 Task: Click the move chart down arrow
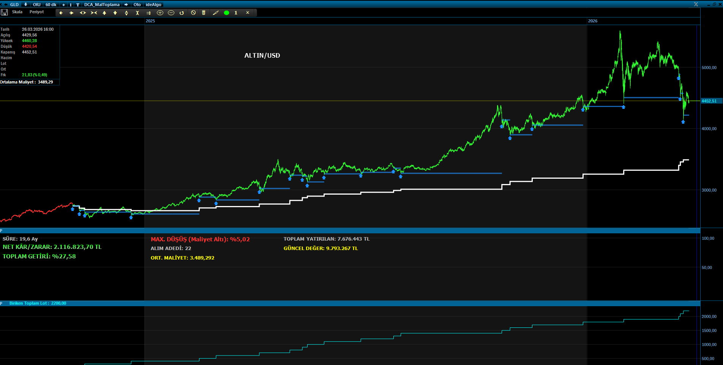pos(115,13)
